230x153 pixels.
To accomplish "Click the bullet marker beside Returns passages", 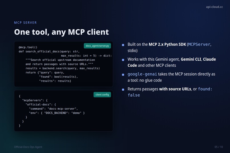I will click(x=123, y=89).
